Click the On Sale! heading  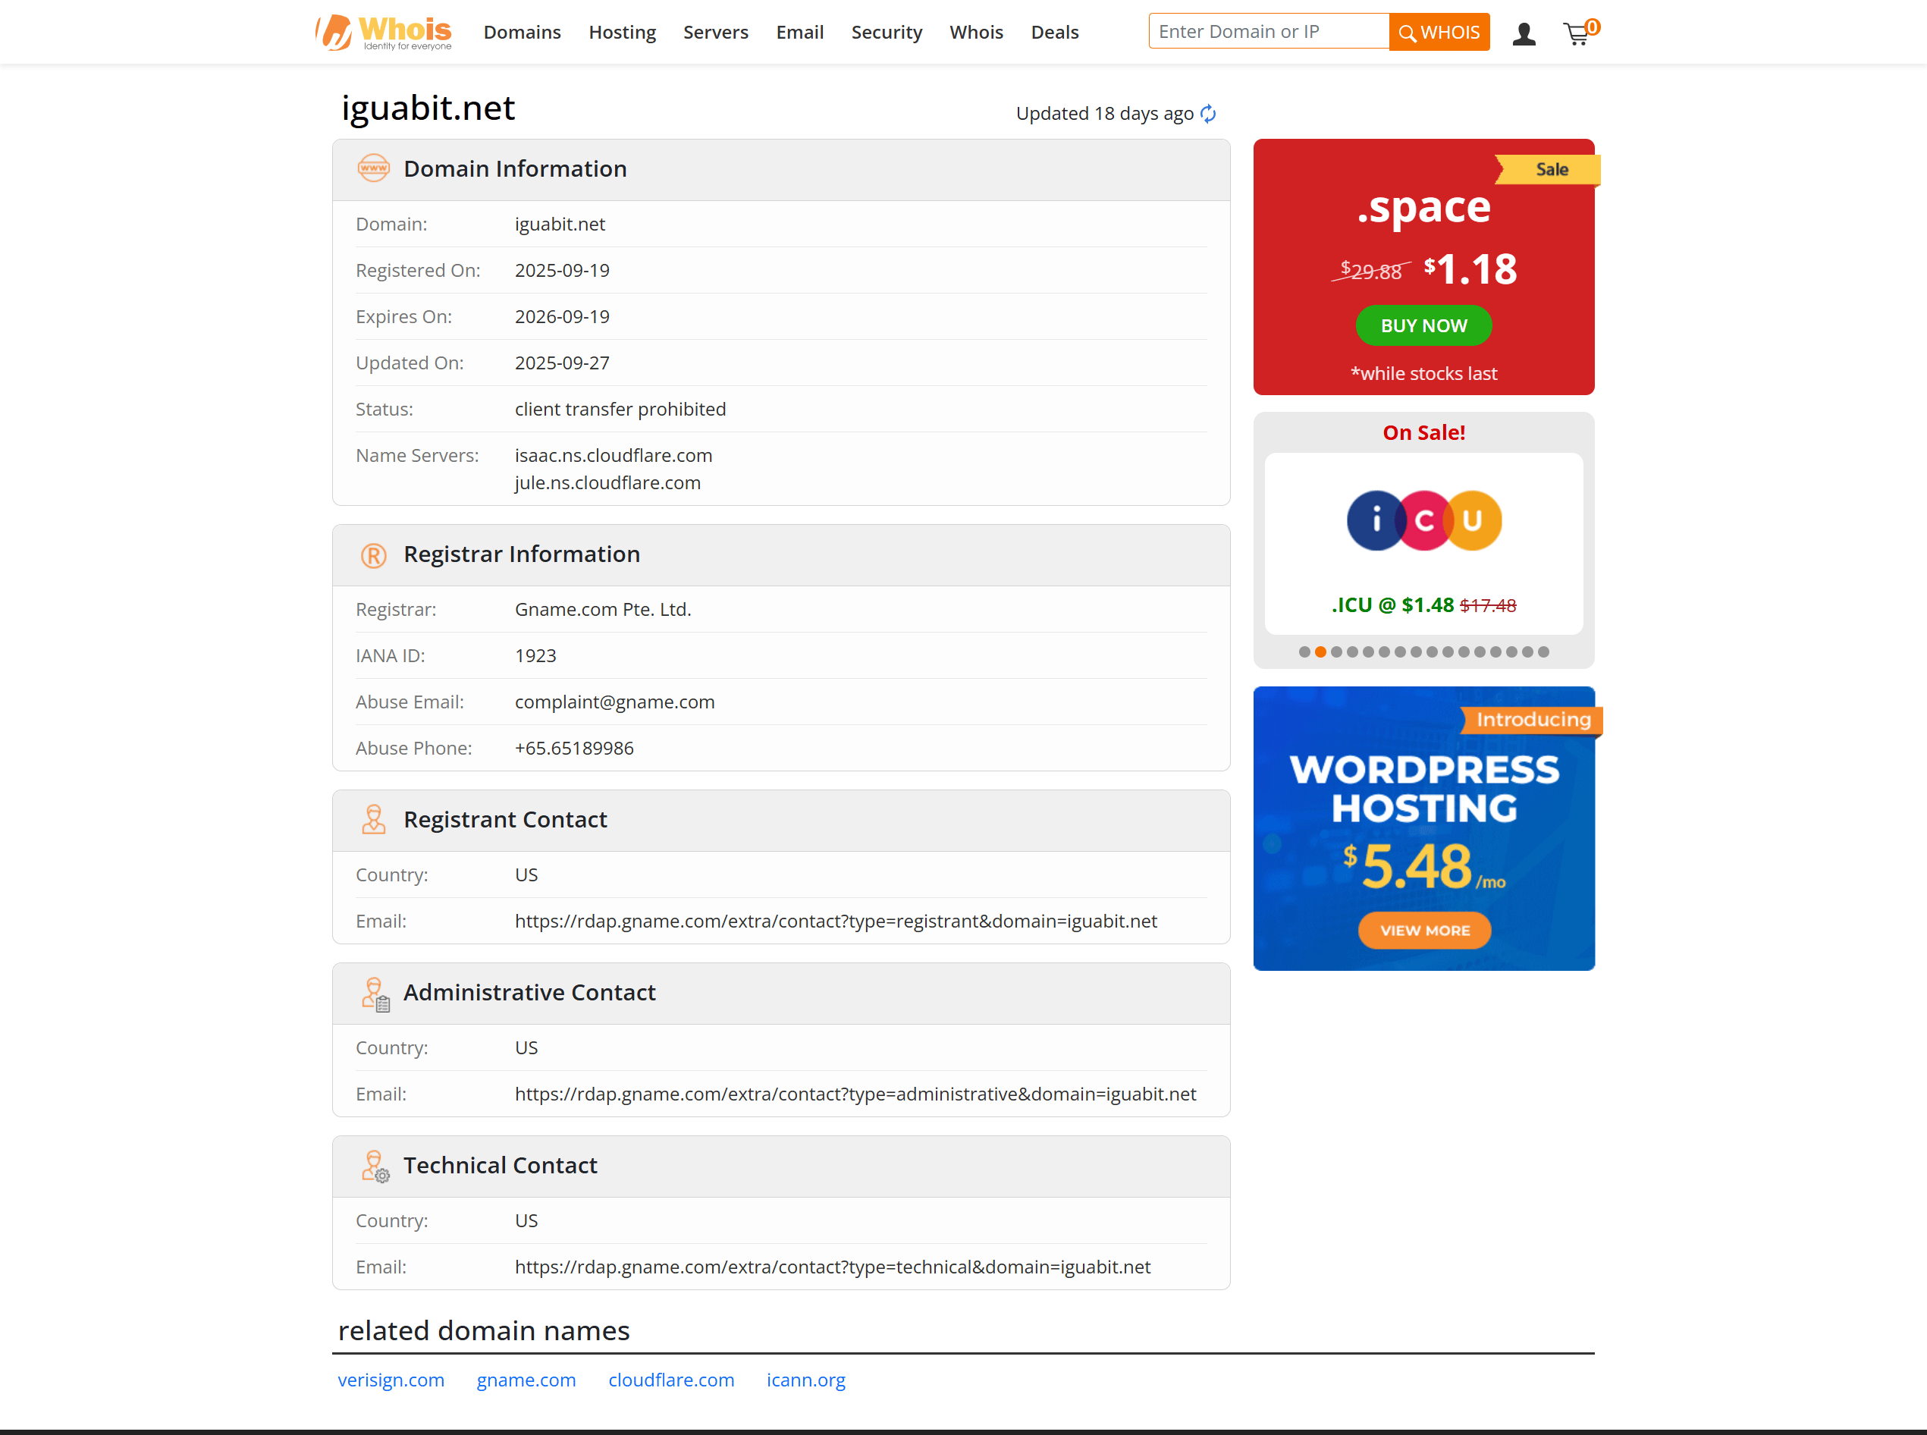(1424, 432)
